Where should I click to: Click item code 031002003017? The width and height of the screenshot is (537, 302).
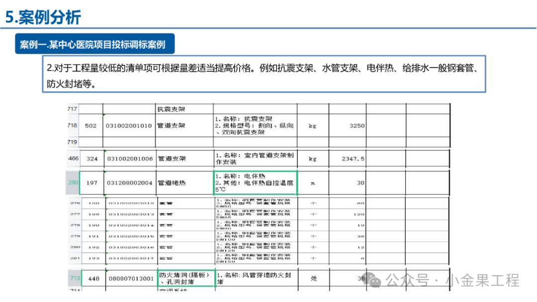[x=131, y=258]
